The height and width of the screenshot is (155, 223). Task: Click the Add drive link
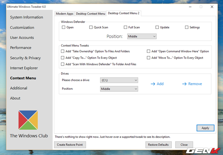pos(160,84)
